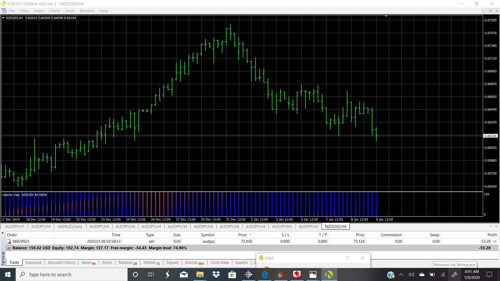The image size is (500, 281).
Task: Show hidden system tray icons
Action: pos(401,274)
